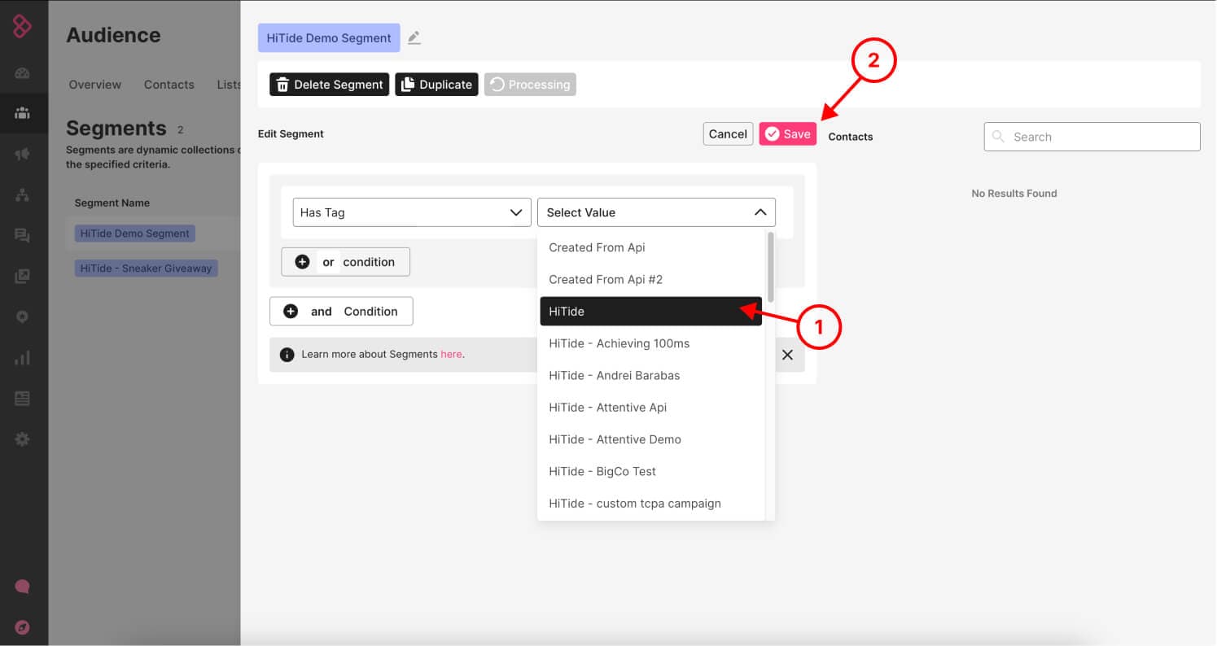Switch to the Overview tab
This screenshot has width=1217, height=646.
pos(95,85)
